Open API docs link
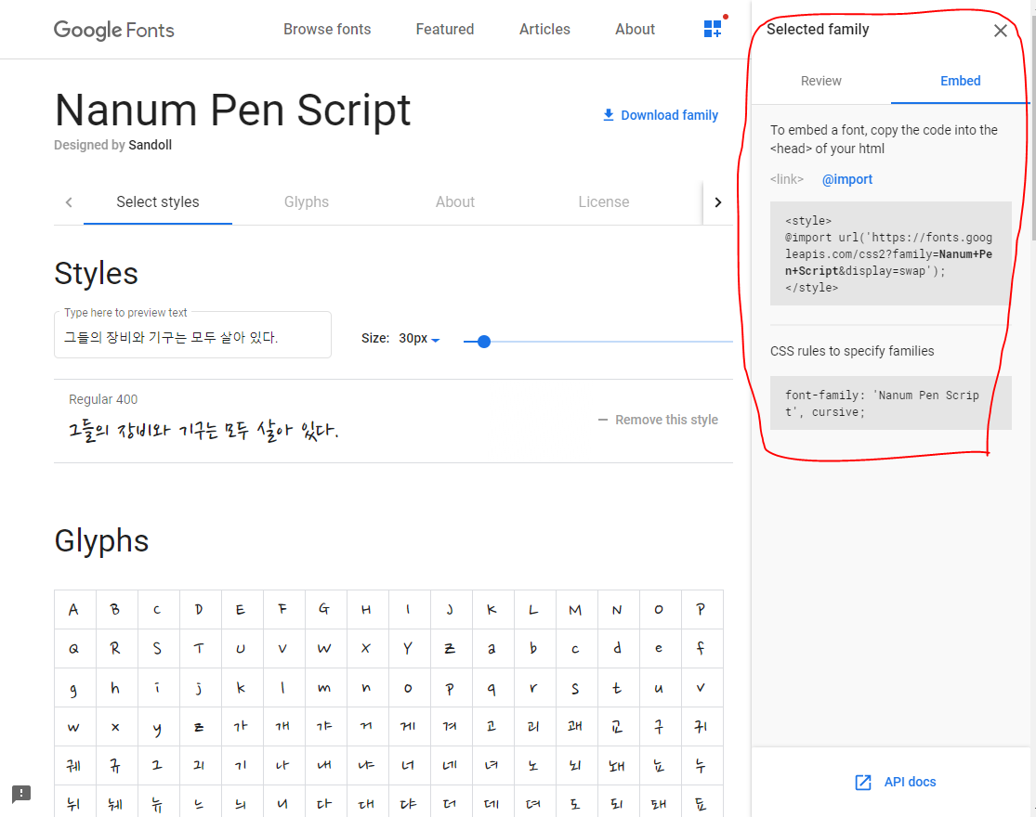This screenshot has height=817, width=1036. coord(910,782)
